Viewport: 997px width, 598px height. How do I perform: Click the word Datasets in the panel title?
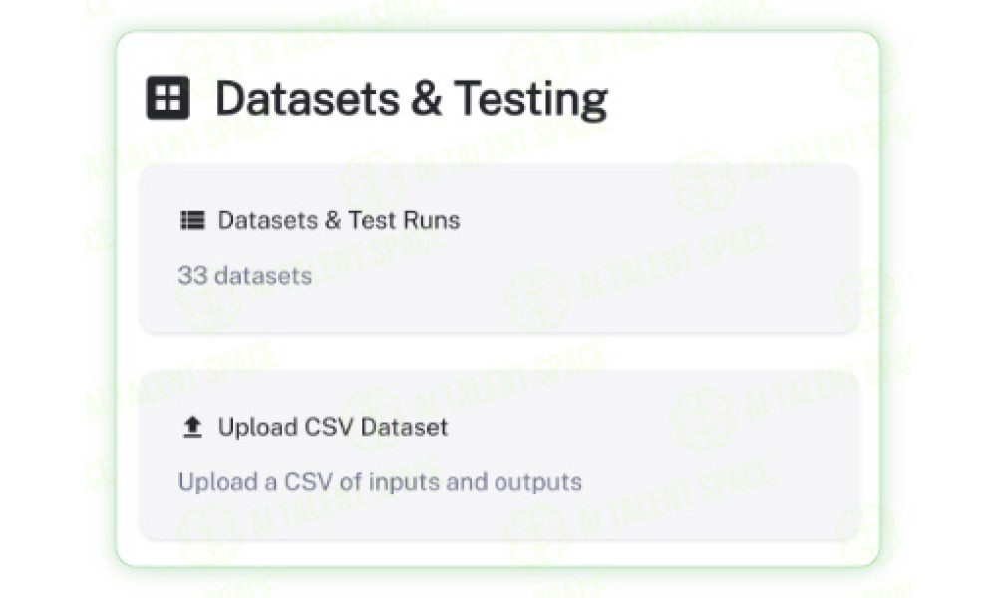click(308, 99)
